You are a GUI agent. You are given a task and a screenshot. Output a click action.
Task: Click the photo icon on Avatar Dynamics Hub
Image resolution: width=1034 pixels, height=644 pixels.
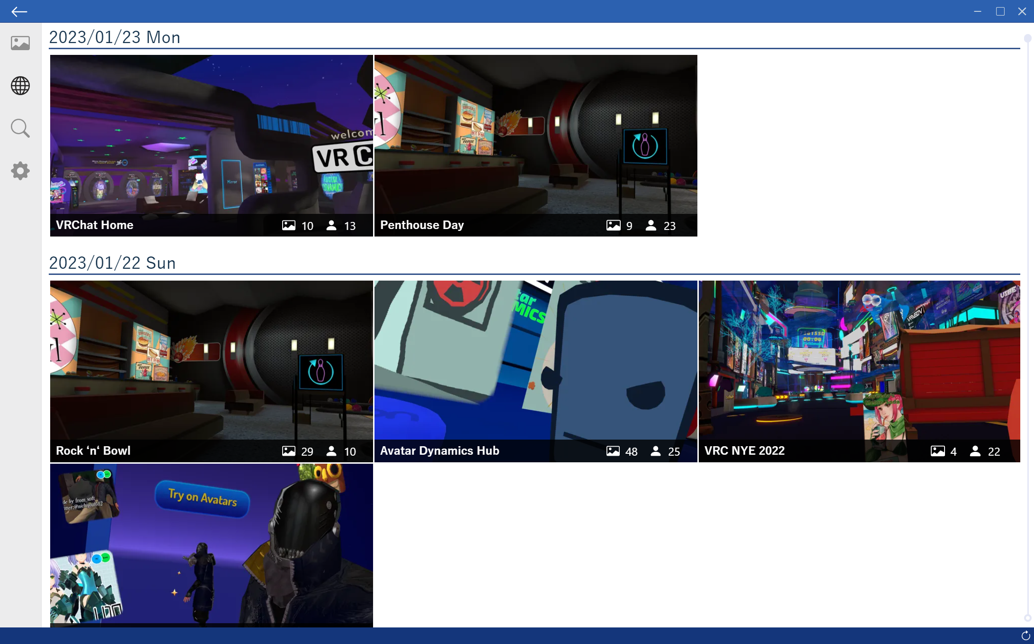click(x=614, y=451)
